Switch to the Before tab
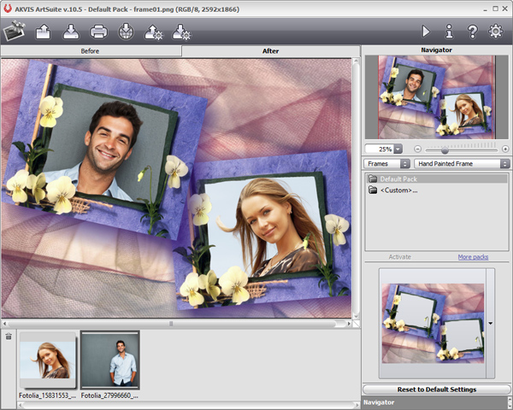Viewport: 513px width, 410px height. tap(91, 51)
